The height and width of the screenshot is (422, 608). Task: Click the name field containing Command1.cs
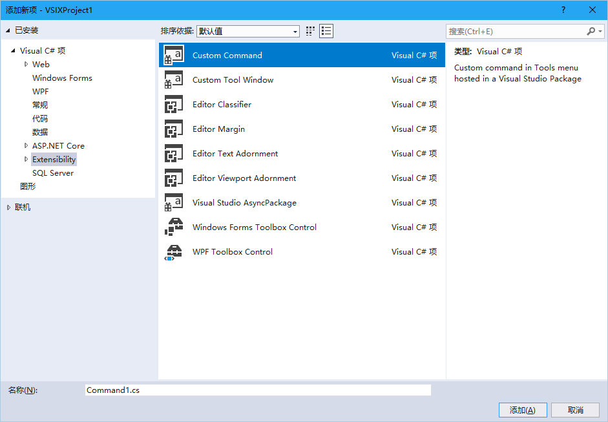(x=258, y=390)
